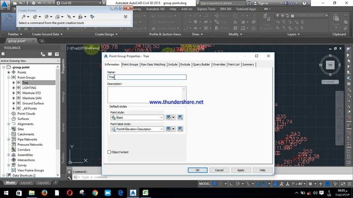Screen dimensions: 353x198
Task: Select the Manhole STO point group
Action: point(31,93)
